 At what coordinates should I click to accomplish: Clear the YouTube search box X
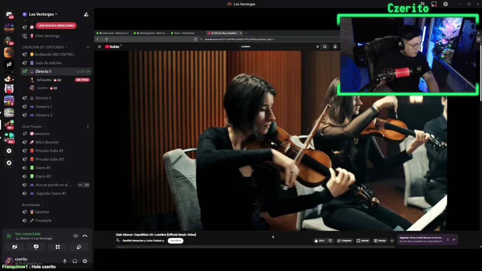317,47
